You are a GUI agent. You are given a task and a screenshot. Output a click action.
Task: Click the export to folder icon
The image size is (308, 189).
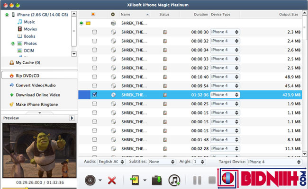[x=157, y=180]
